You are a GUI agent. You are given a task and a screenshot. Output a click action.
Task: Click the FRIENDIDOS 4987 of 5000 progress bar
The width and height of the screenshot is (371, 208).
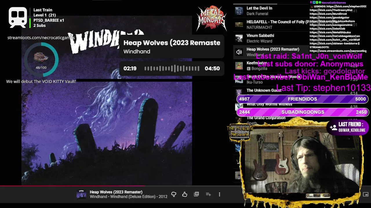click(x=303, y=99)
